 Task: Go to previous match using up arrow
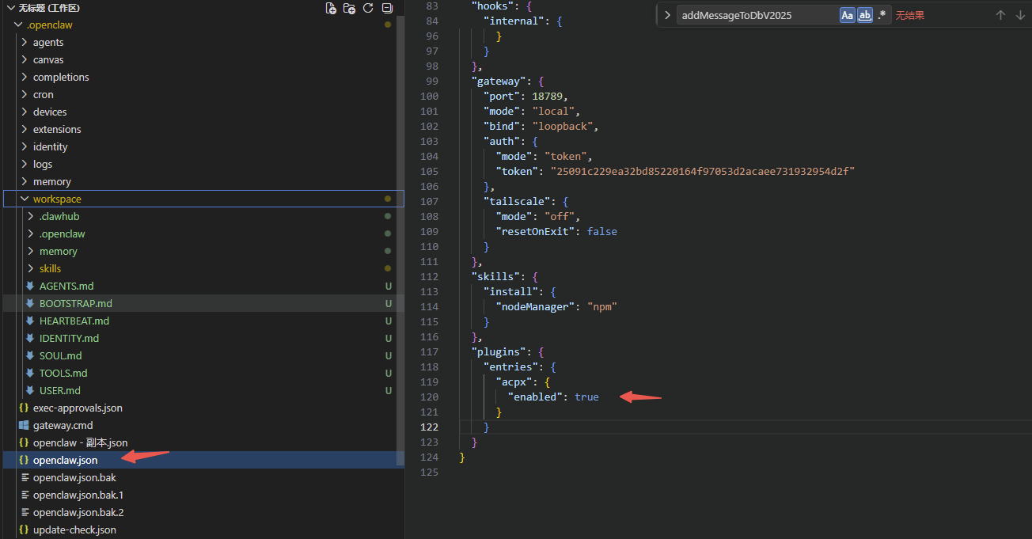(x=1000, y=15)
